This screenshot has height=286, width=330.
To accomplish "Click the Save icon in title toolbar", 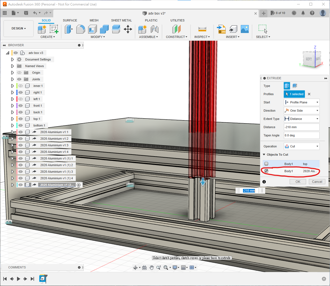I will pyautogui.click(x=26, y=13).
